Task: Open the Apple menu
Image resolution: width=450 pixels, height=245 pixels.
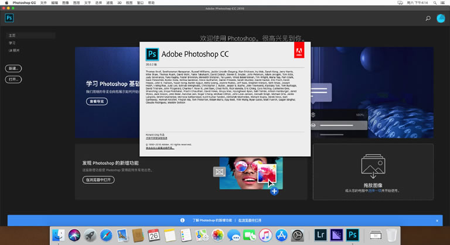Action: [x=6, y=2]
